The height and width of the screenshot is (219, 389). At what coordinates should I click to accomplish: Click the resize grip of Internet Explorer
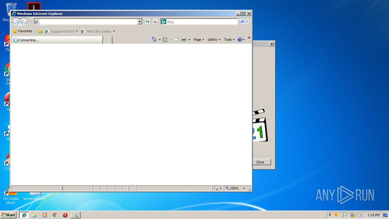tap(250, 189)
